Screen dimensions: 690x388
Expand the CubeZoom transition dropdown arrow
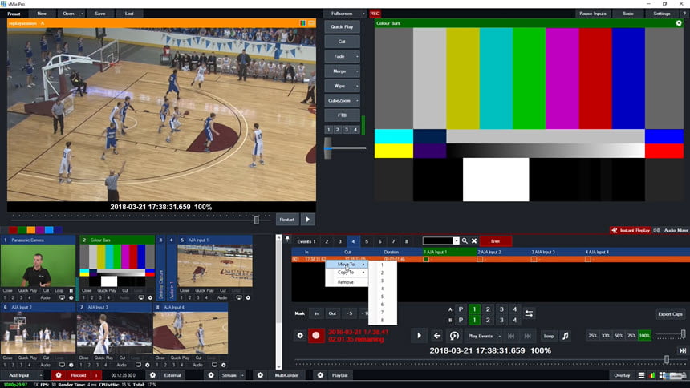[x=357, y=101]
